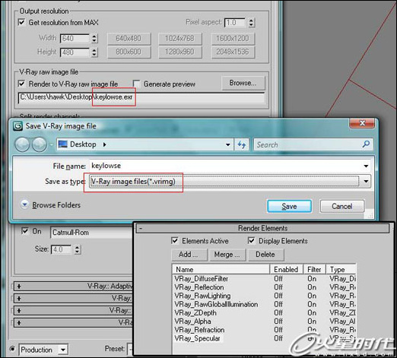Click the Width value field
Viewport: 397px width, 358px height.
tap(75, 39)
